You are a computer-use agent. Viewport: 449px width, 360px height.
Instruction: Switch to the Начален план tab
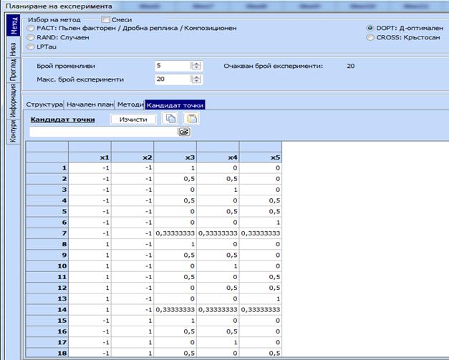(x=90, y=104)
